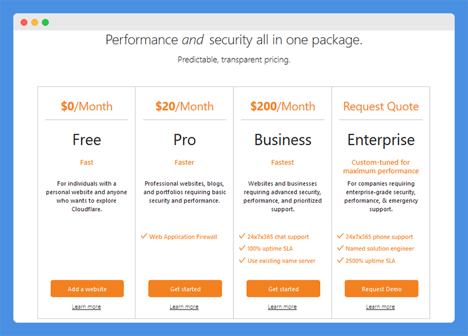The width and height of the screenshot is (468, 336).
Task: Open Learn more under the Pro plan
Action: pos(184,307)
